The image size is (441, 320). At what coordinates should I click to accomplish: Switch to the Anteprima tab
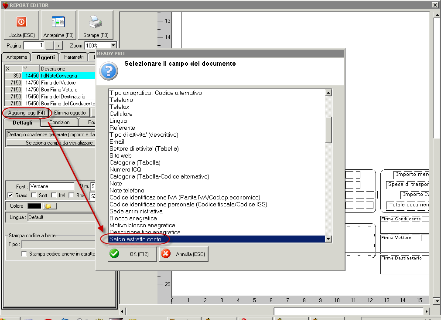[x=17, y=57]
